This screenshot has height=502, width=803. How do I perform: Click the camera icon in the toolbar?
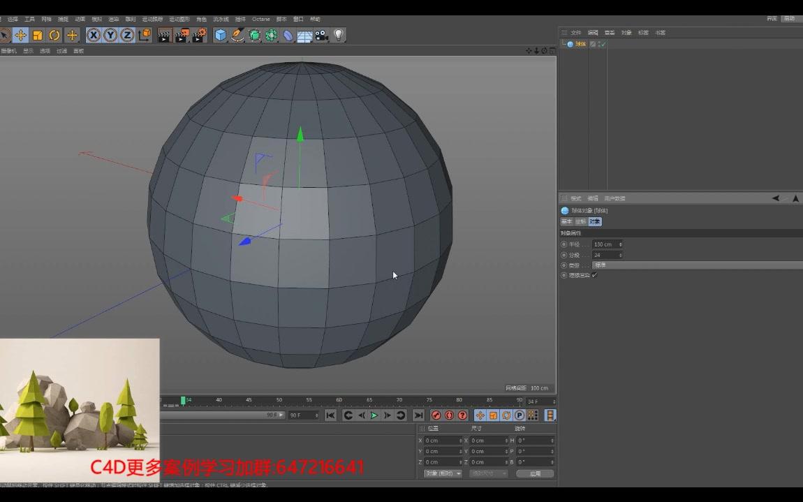[321, 35]
